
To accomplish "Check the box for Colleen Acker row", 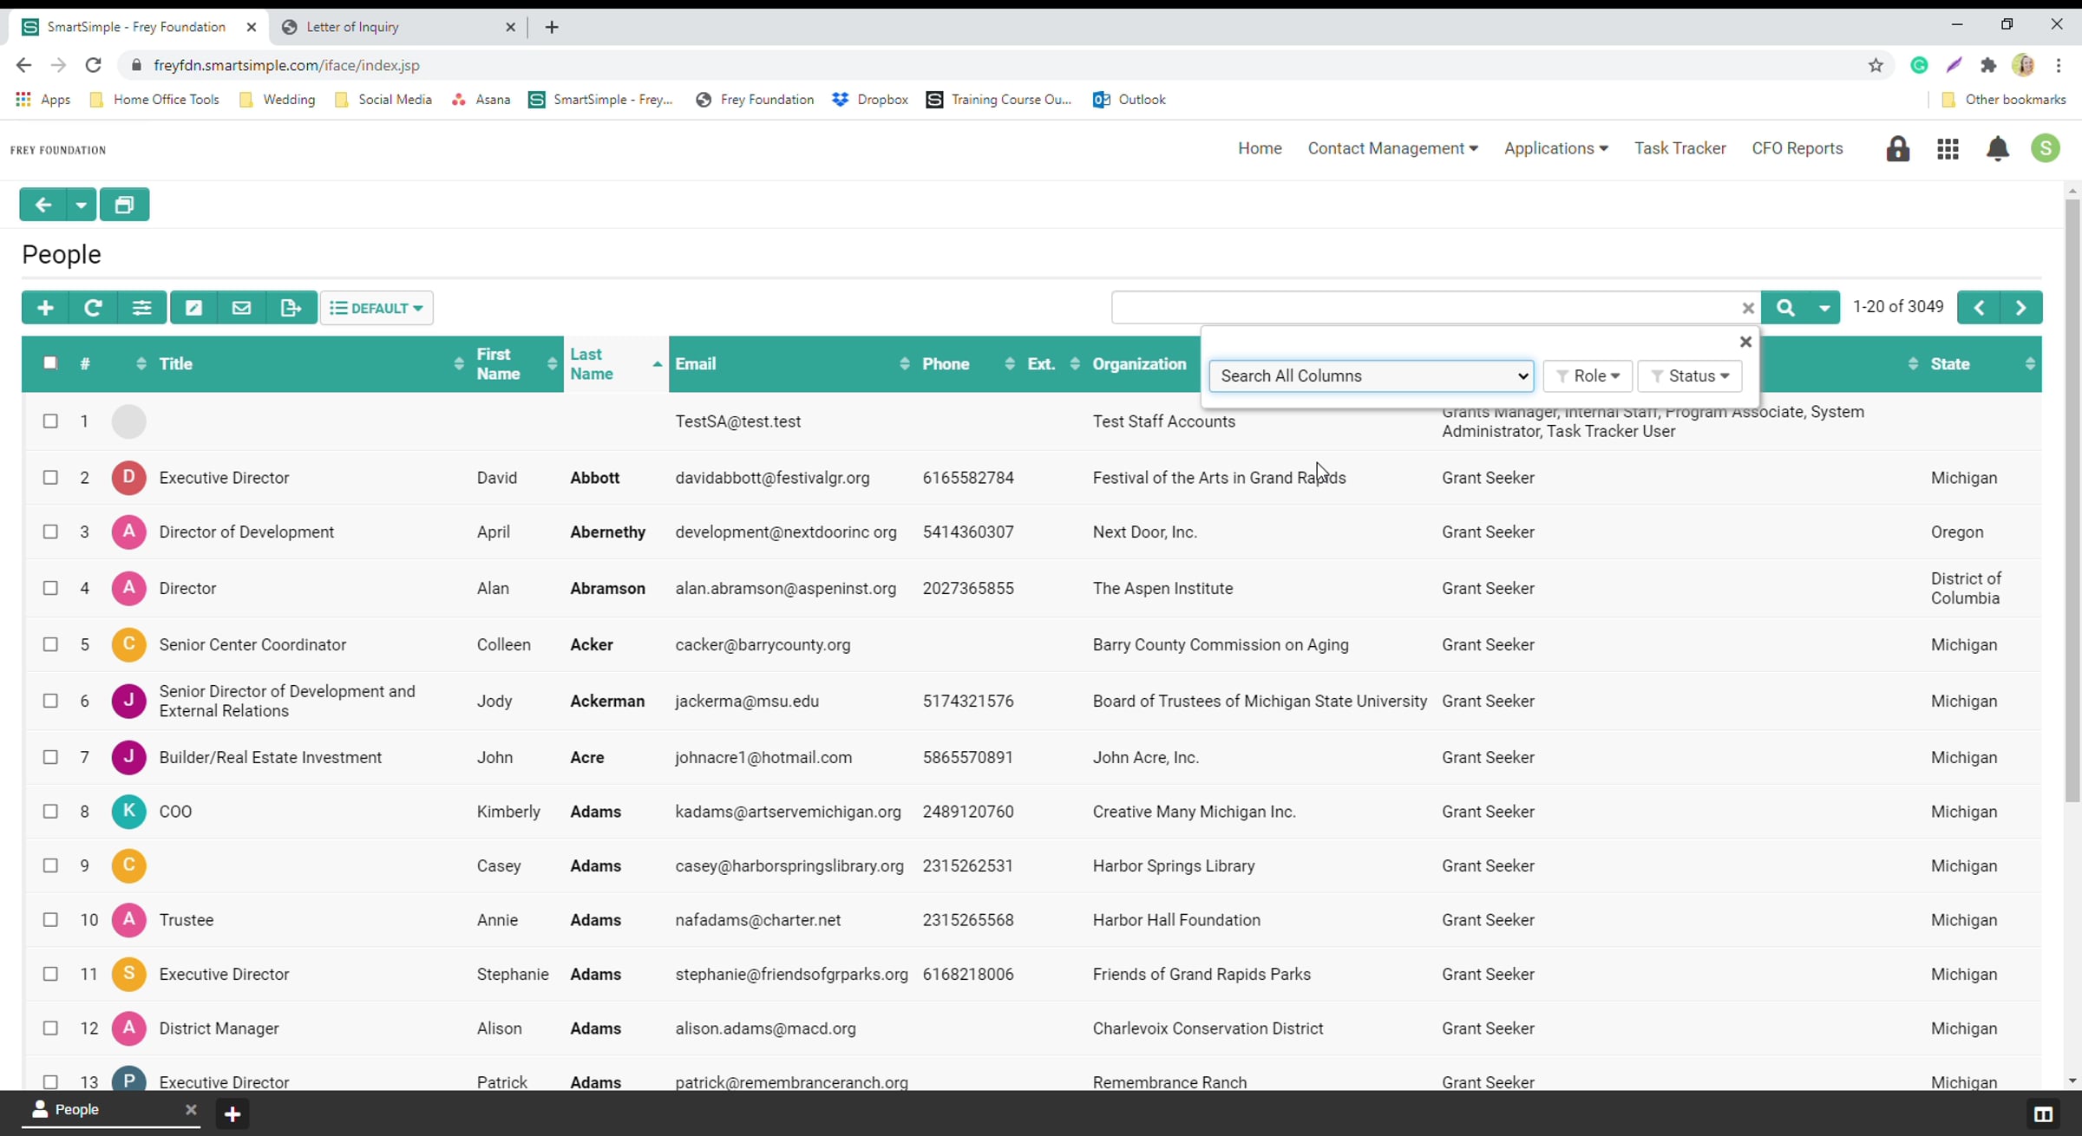I will pyautogui.click(x=50, y=644).
